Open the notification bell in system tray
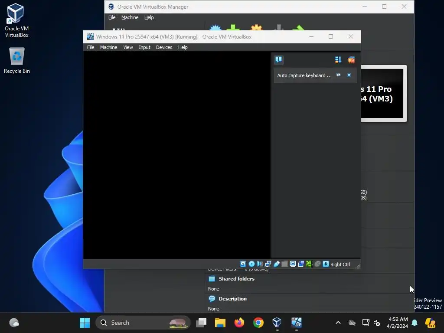444x333 pixels. tap(415, 323)
